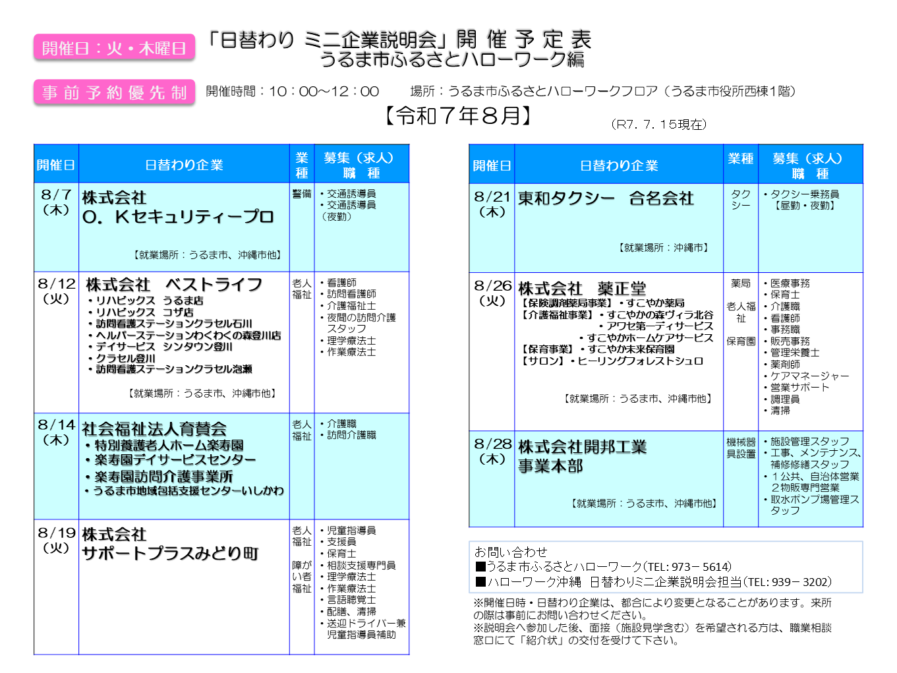Click the 言語聴覚士 job entry
Viewport: 897px width, 673px height.
pyautogui.click(x=348, y=600)
